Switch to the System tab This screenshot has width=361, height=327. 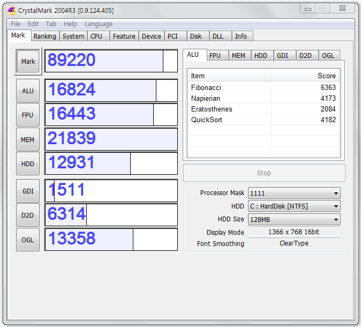coord(73,36)
